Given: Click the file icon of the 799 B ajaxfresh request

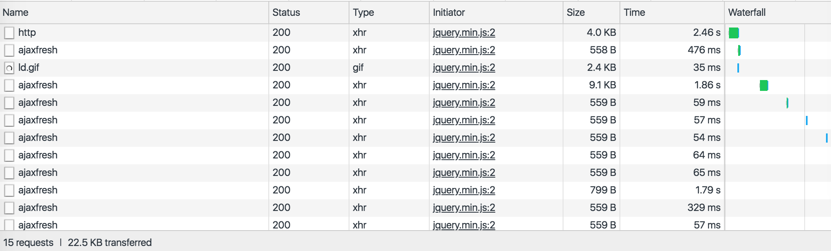Looking at the screenshot, I should point(9,191).
